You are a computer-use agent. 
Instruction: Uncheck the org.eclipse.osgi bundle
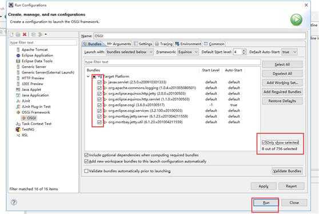(x=99, y=105)
